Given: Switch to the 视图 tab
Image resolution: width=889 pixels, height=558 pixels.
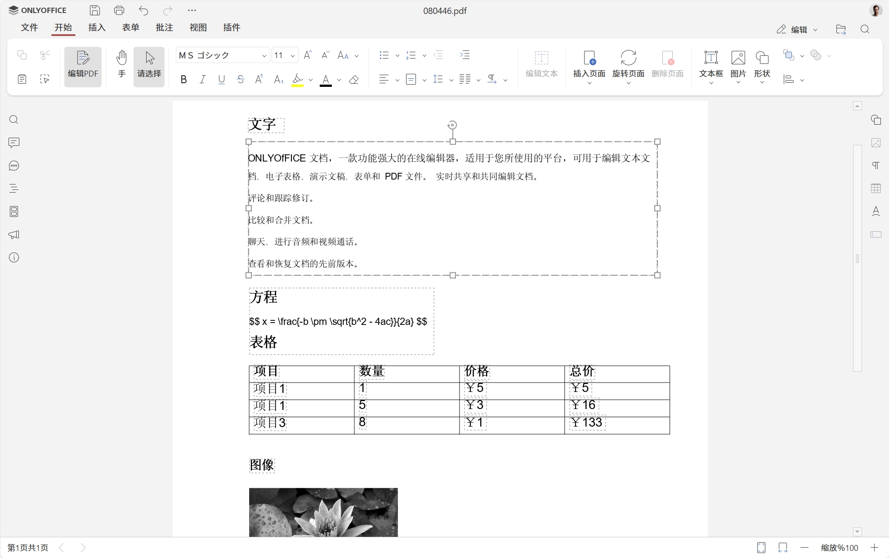Looking at the screenshot, I should 198,27.
